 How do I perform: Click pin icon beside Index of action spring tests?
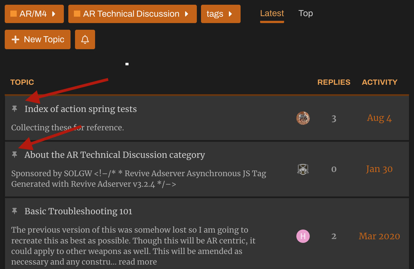pos(14,109)
